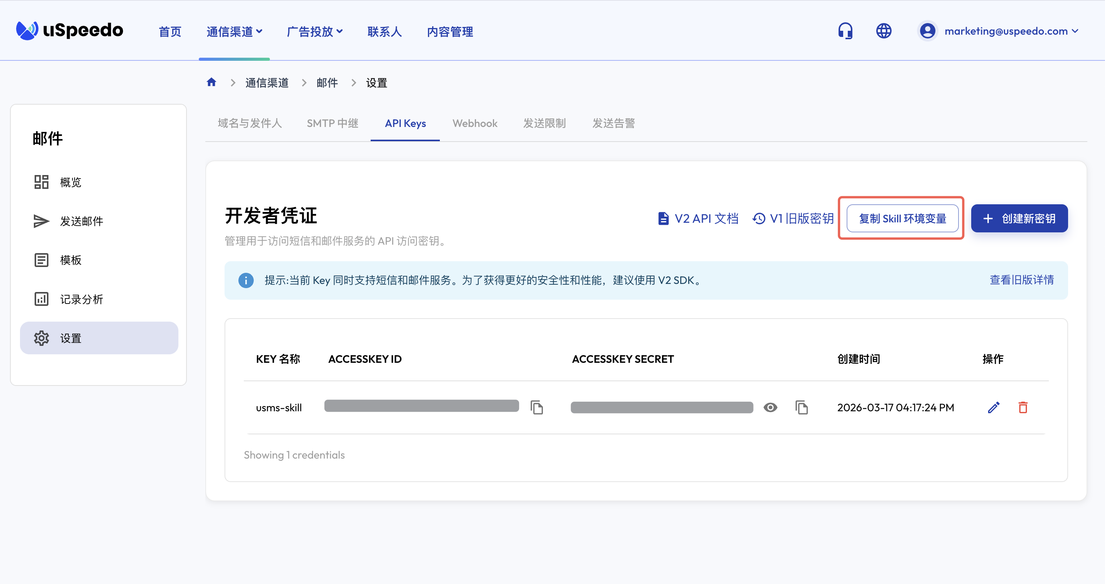Expand the 通信渠道 navigation dropdown

(234, 32)
